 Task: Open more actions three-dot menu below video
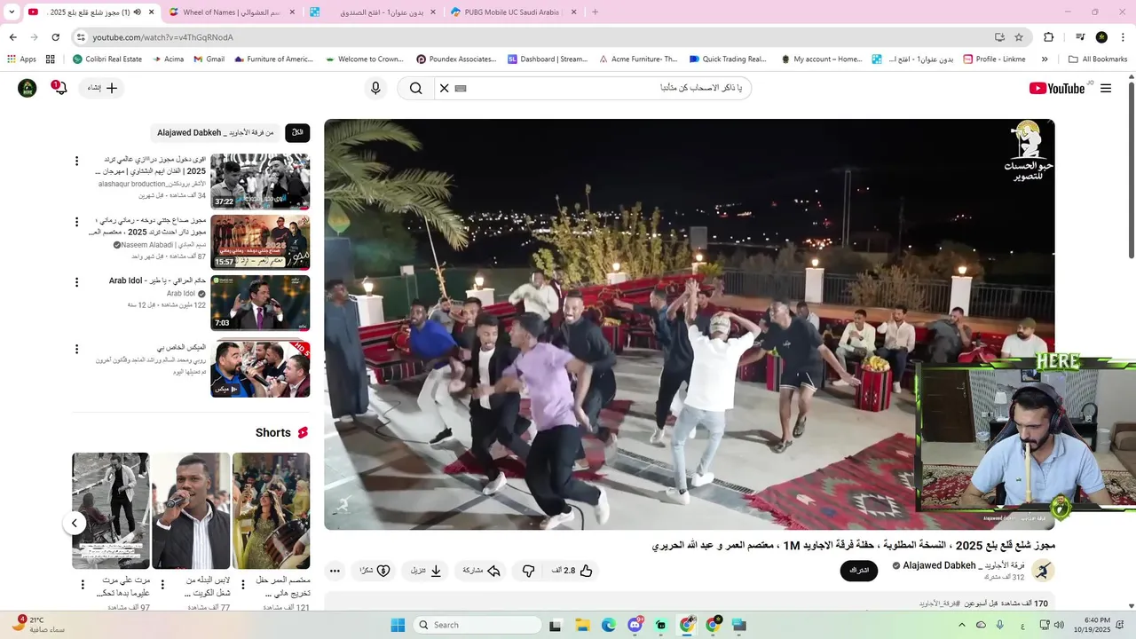[x=335, y=571]
